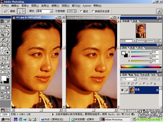Select the Magic Wand tool

point(7,31)
